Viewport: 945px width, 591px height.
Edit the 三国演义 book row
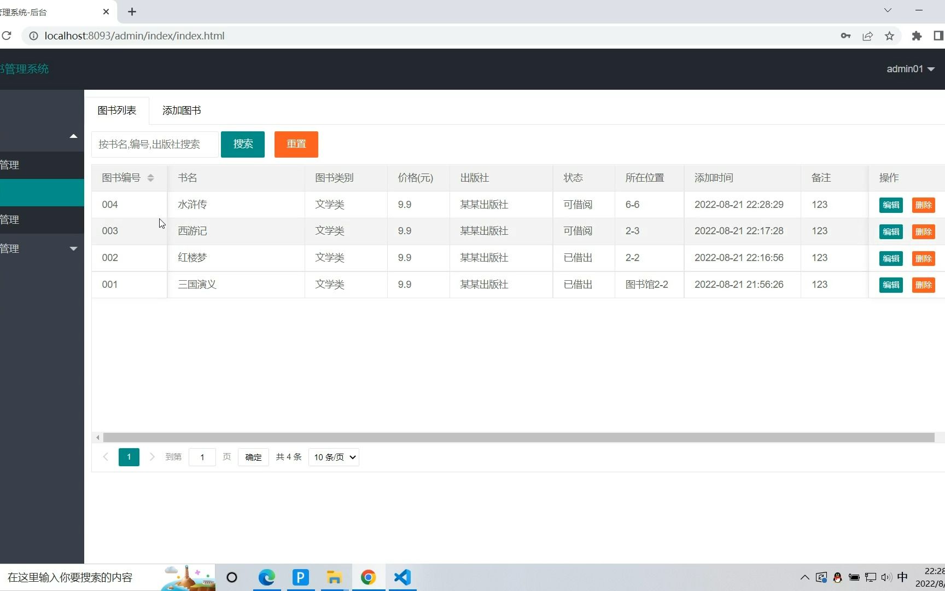click(x=891, y=285)
